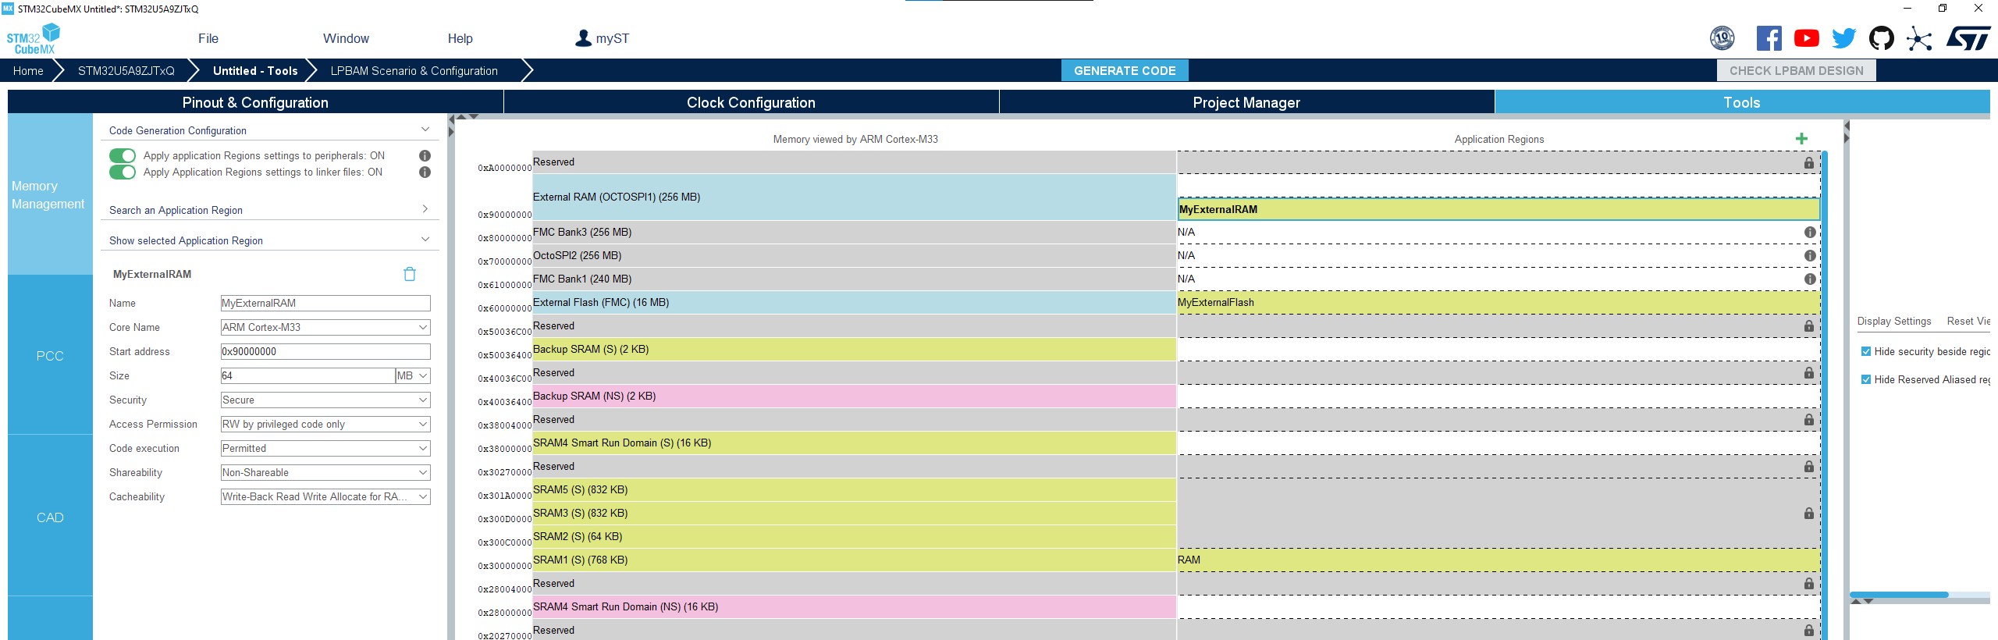1998x640 pixels.
Task: Open the myST user account icon
Action: pos(583,38)
